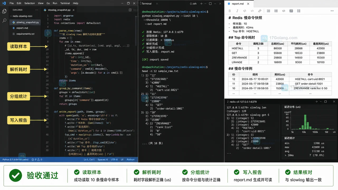Image resolution: width=338 pixels, height=190 pixels.
Task: Split the code editor to the right
Action: pos(130,10)
